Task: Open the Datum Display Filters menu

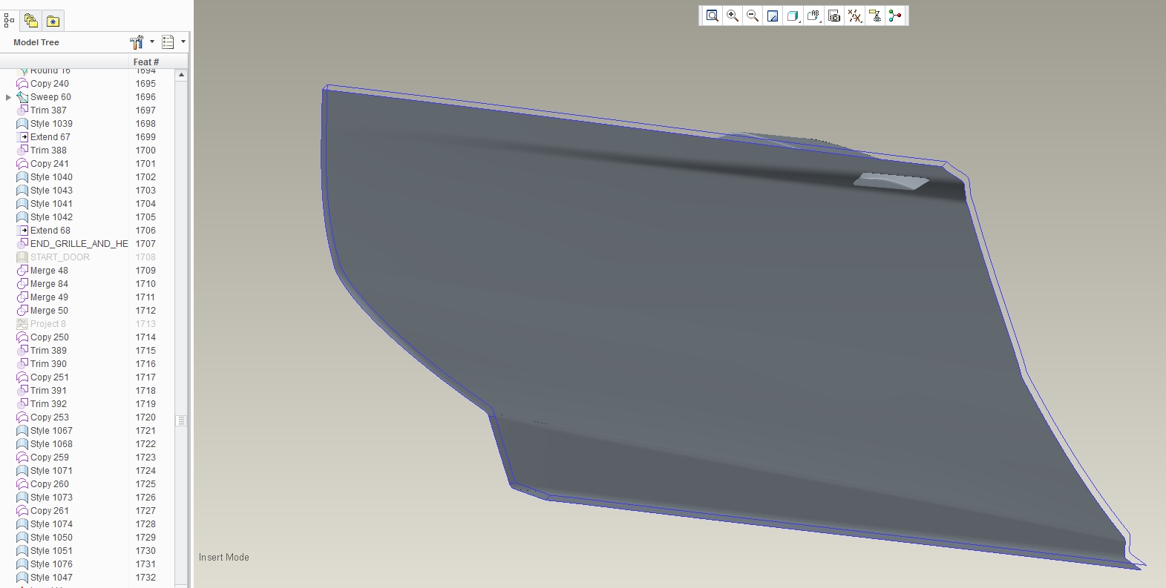Action: pos(855,16)
